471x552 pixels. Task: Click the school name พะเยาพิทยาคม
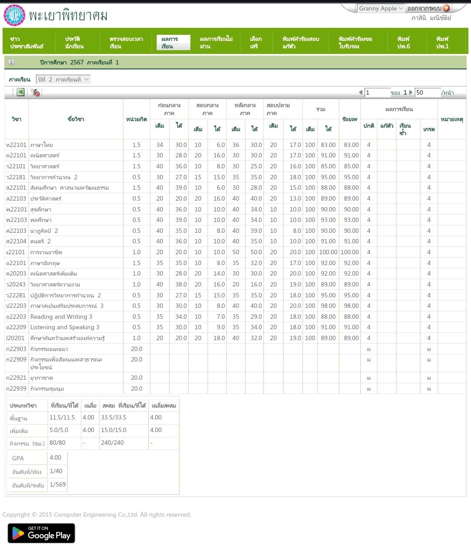pyautogui.click(x=68, y=16)
